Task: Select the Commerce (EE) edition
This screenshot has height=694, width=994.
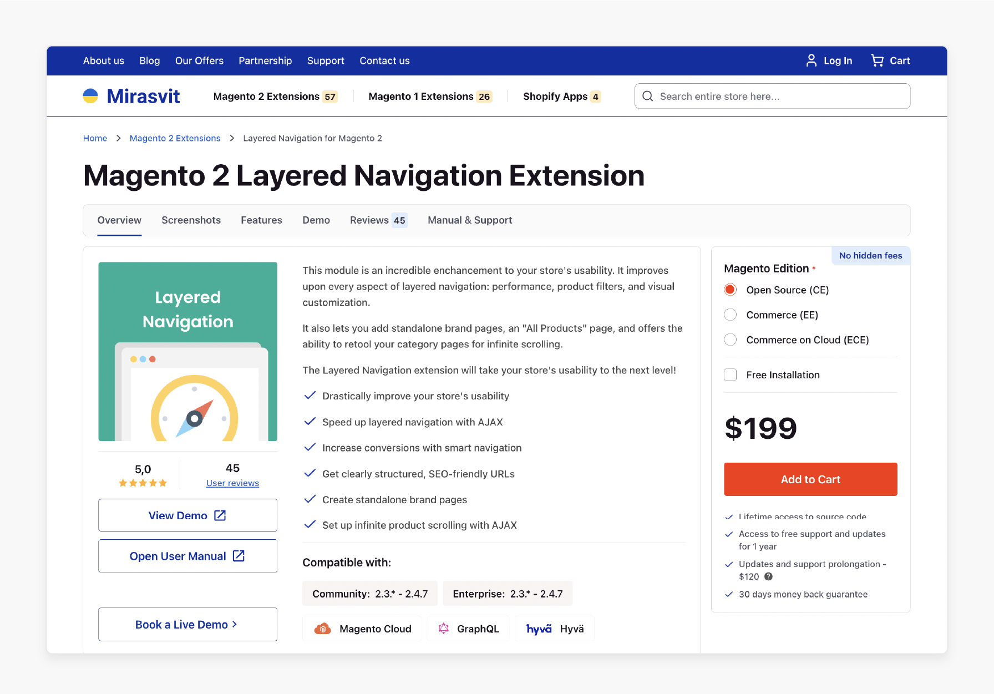Action: tap(731, 315)
